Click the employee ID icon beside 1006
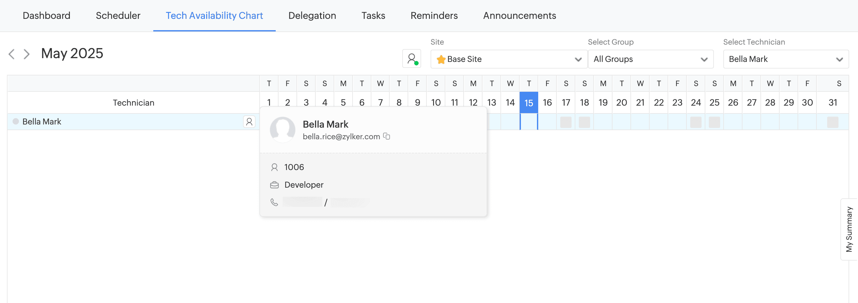The width and height of the screenshot is (858, 303). pos(274,167)
